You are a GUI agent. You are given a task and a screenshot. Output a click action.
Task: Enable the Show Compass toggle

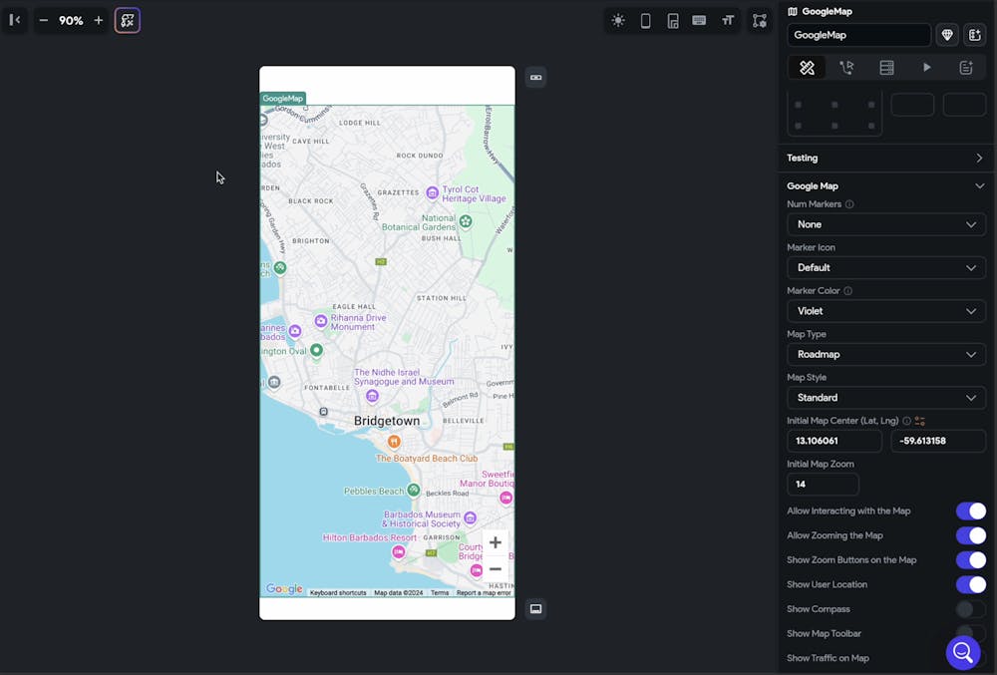point(970,609)
